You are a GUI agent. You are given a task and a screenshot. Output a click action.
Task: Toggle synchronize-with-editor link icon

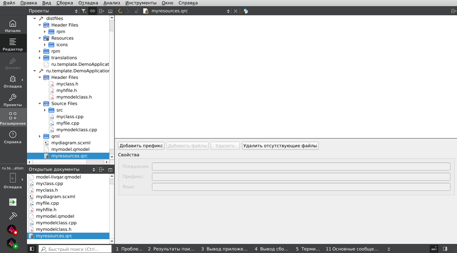pyautogui.click(x=93, y=11)
